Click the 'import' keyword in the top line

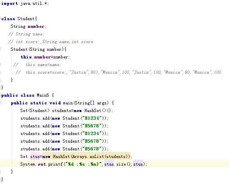pyautogui.click(x=10, y=3)
